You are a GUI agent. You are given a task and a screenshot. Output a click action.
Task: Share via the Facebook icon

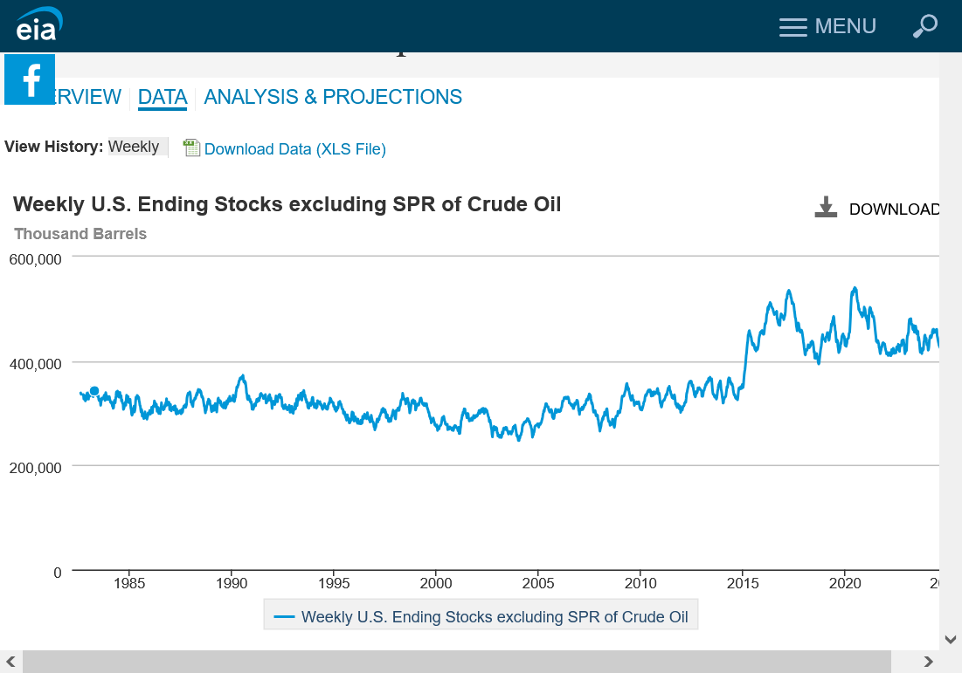(31, 79)
